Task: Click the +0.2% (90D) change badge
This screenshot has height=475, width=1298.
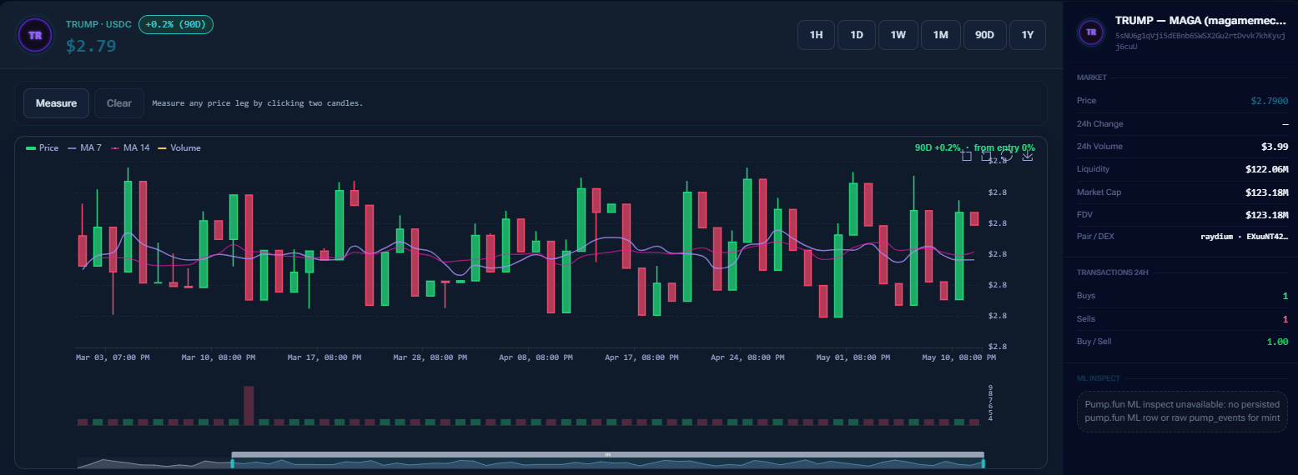Action: pyautogui.click(x=176, y=24)
